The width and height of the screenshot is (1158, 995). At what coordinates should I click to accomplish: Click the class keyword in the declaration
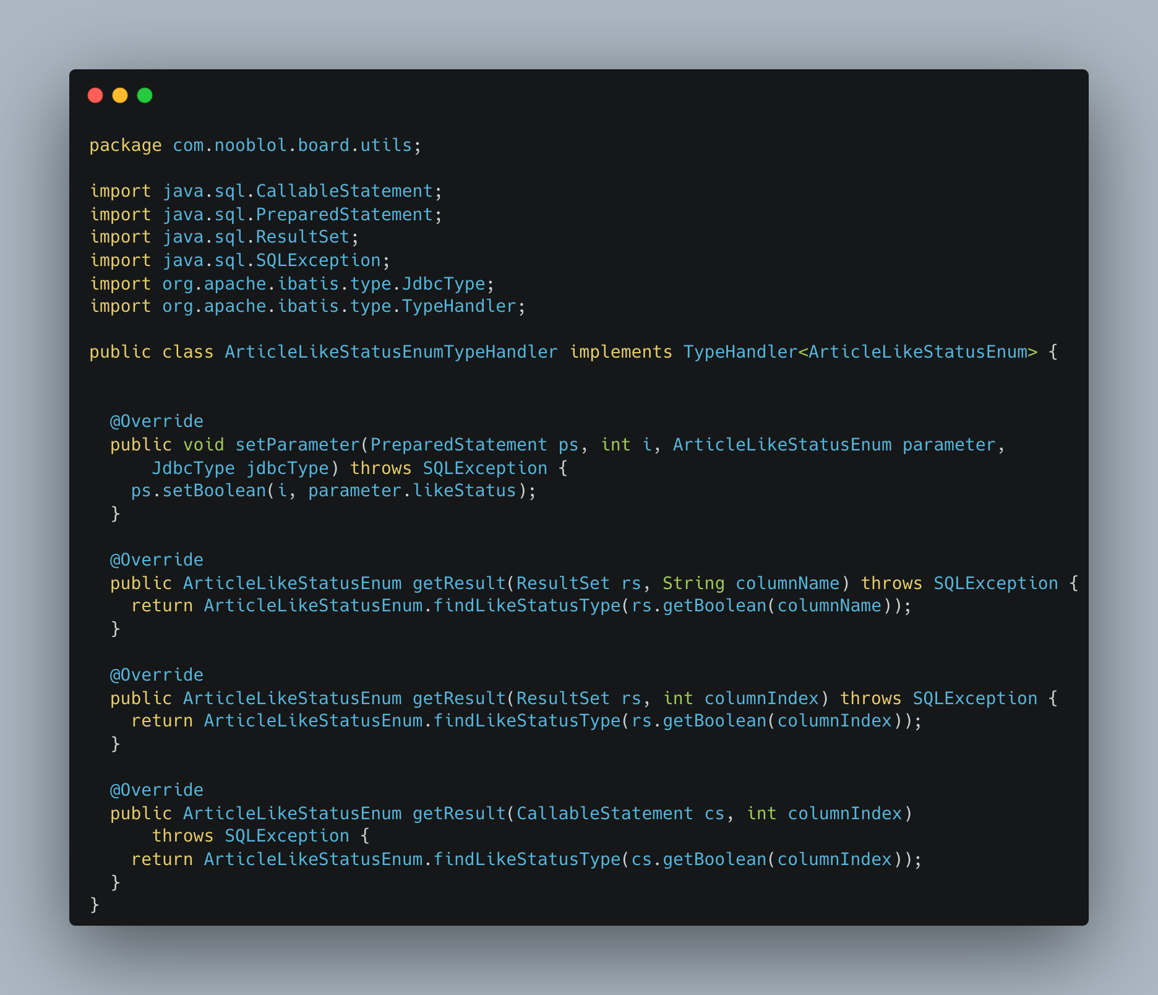pos(188,352)
